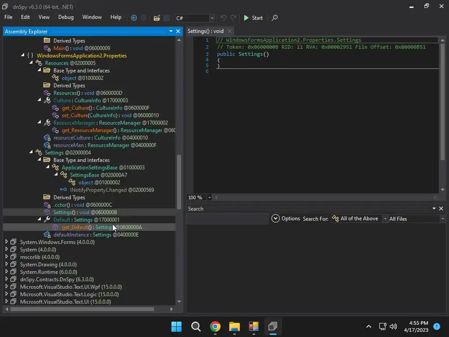Click the Undo toolbar icon

(x=223, y=18)
